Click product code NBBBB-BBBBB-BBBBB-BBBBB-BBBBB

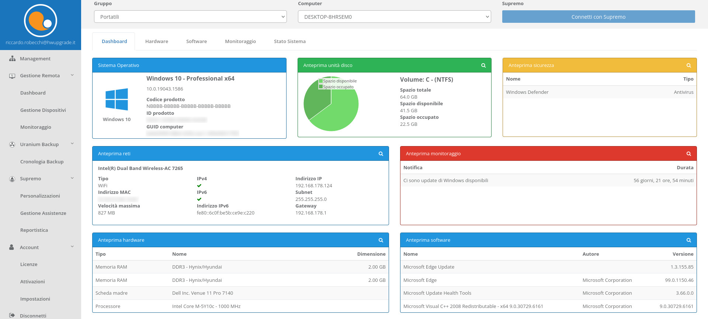click(188, 106)
